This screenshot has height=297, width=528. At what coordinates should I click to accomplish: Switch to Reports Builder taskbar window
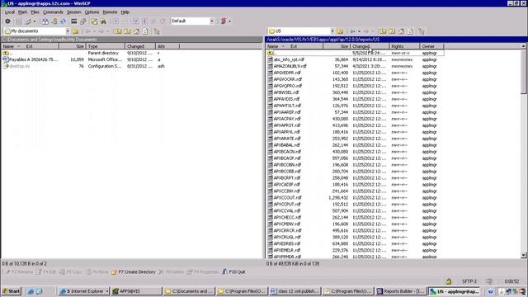tap(401, 291)
